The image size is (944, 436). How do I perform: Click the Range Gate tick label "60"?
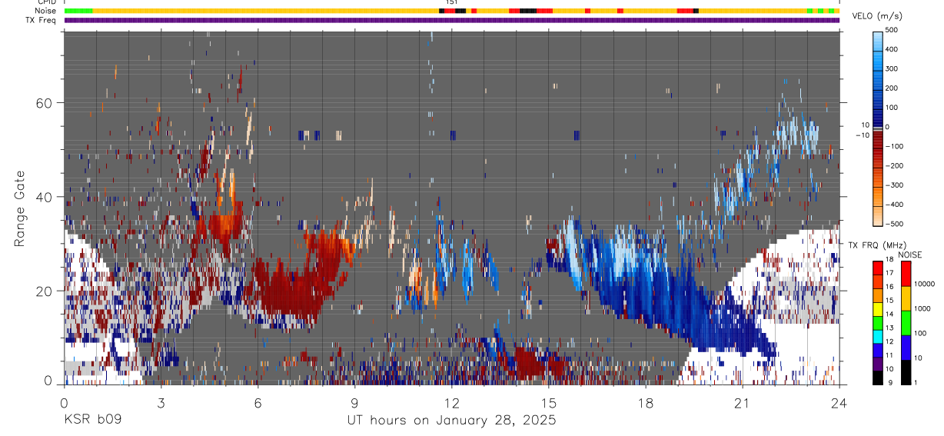pyautogui.click(x=43, y=103)
